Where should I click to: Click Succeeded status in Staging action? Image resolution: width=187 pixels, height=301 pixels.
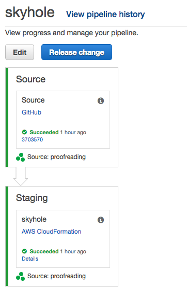click(x=44, y=251)
